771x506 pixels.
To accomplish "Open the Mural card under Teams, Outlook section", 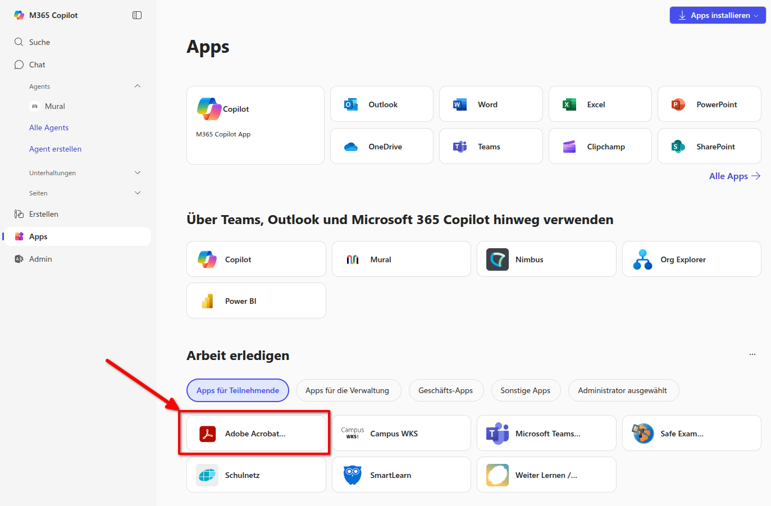I will point(402,259).
